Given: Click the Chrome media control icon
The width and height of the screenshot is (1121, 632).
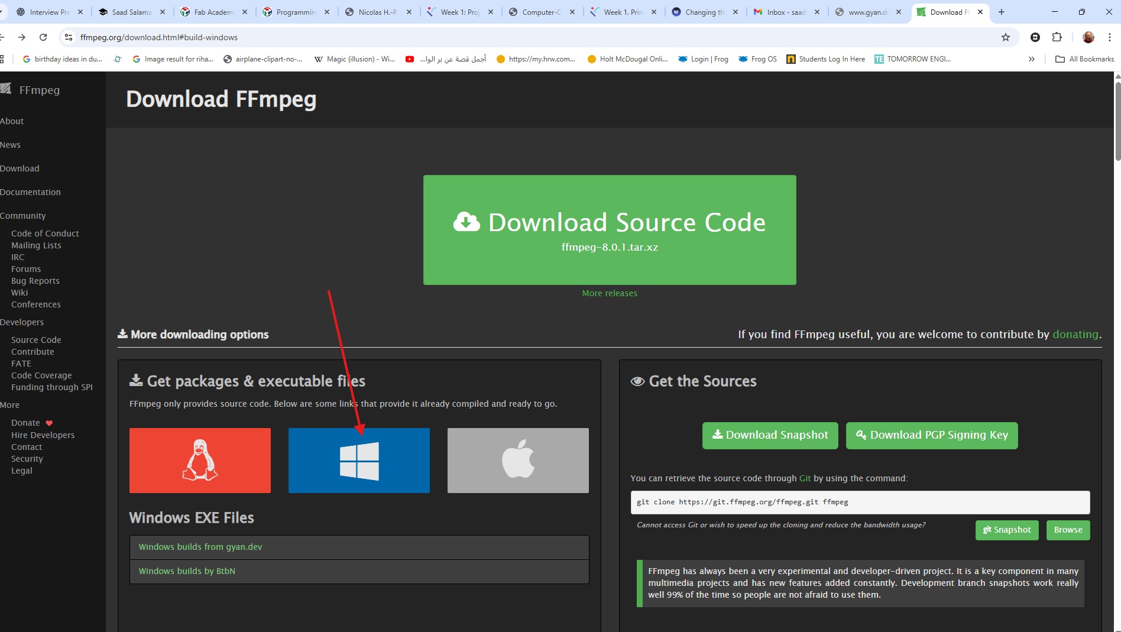Looking at the screenshot, I should click(1035, 37).
